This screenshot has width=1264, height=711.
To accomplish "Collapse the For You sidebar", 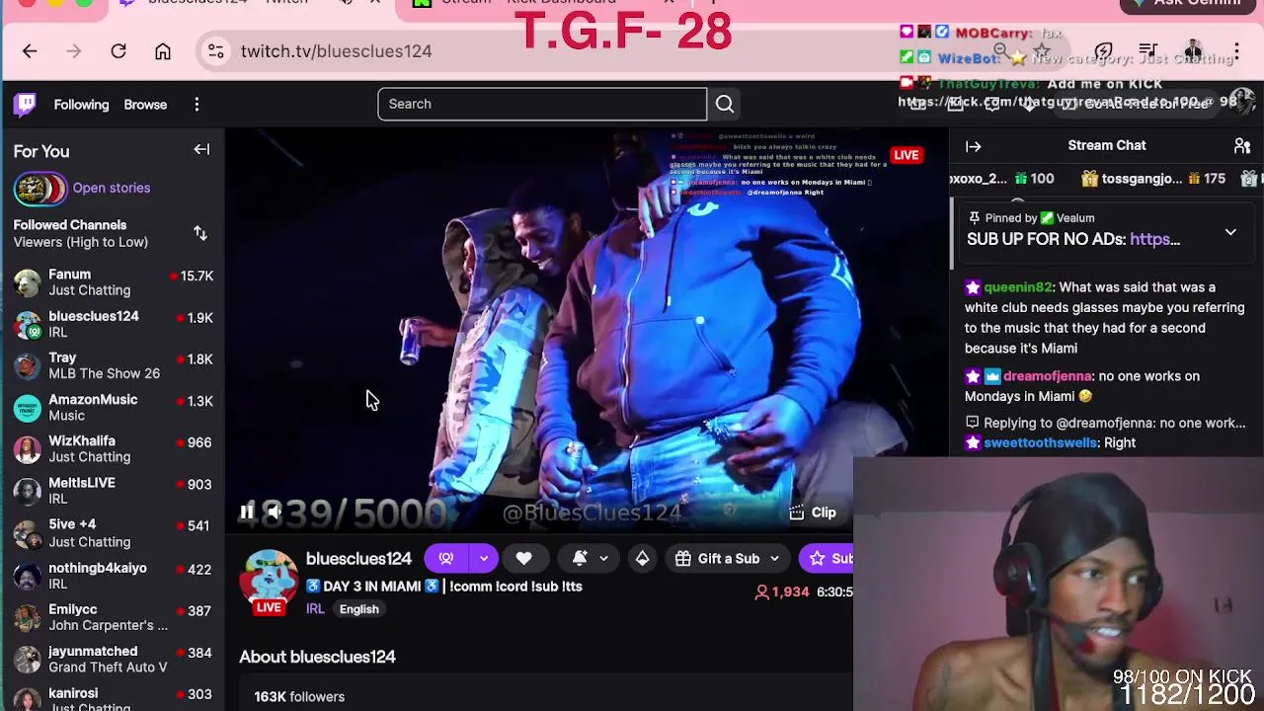I will click(x=201, y=150).
